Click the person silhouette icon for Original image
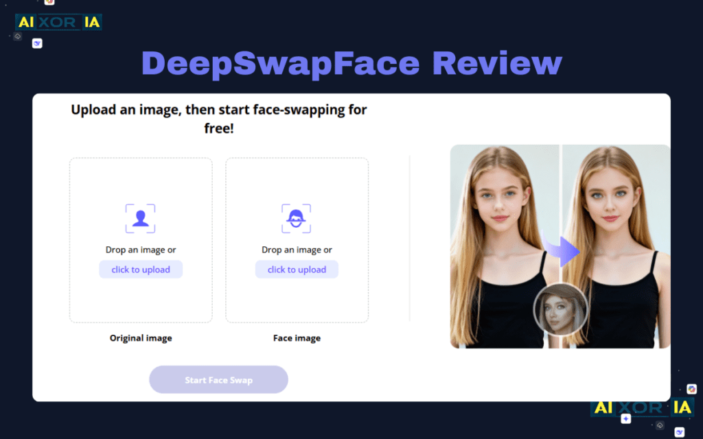 (x=140, y=219)
